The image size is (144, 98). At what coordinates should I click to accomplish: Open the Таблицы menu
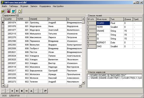pyautogui.click(x=14, y=6)
